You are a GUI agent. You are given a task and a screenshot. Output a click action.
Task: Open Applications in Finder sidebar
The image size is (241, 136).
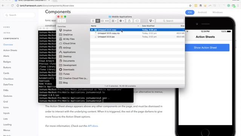69,52
